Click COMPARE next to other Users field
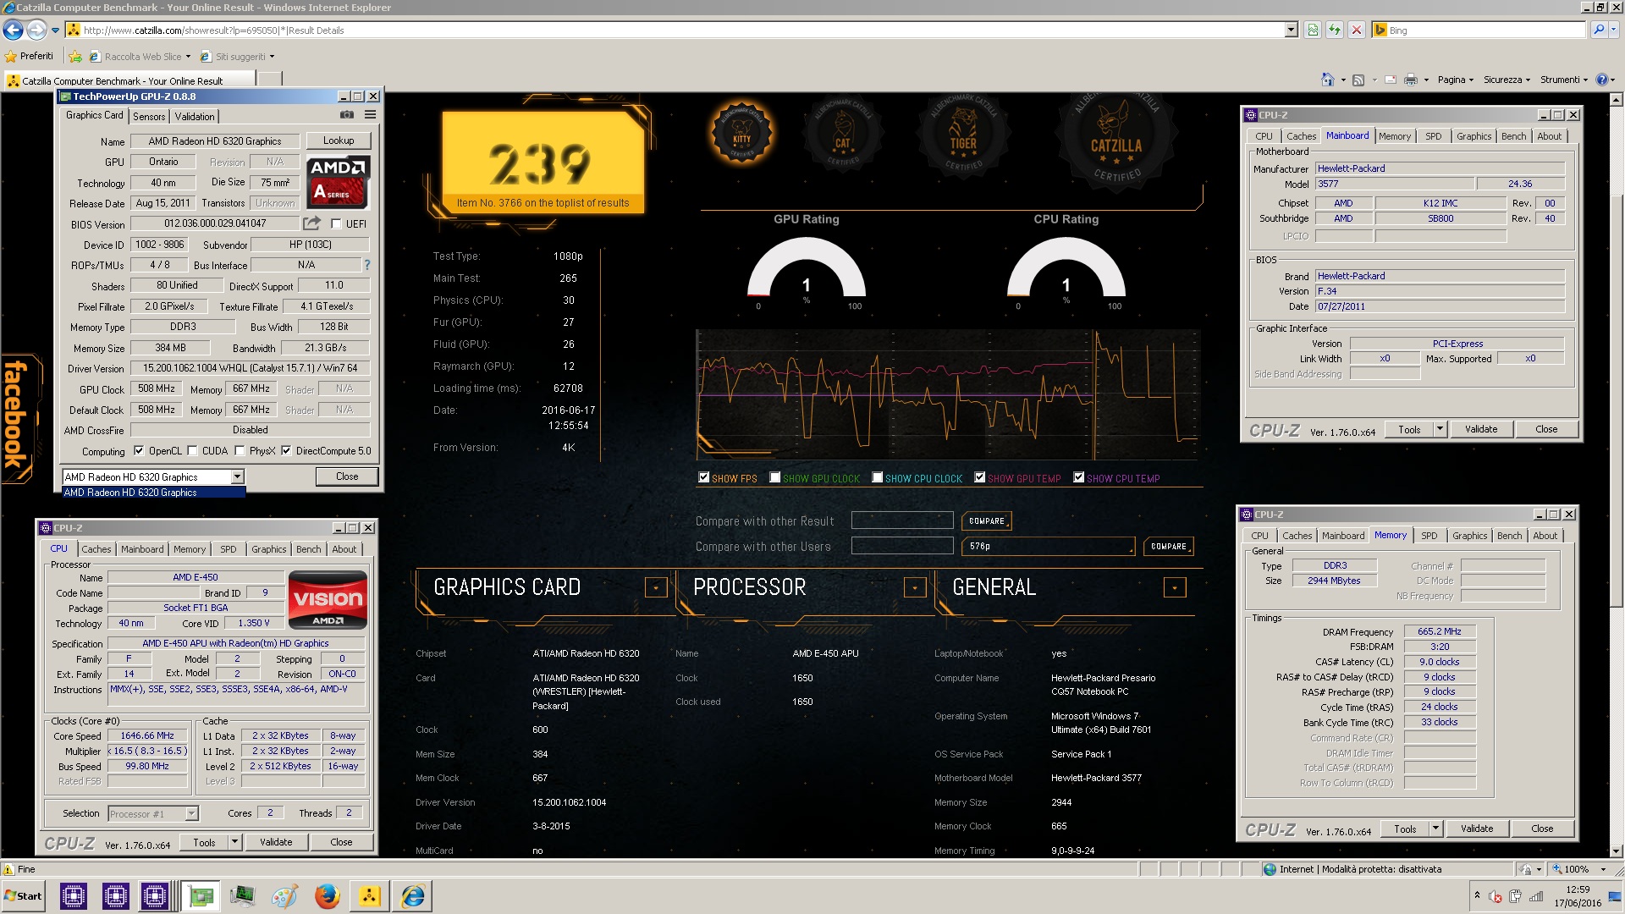Image resolution: width=1625 pixels, height=914 pixels. [x=1169, y=547]
